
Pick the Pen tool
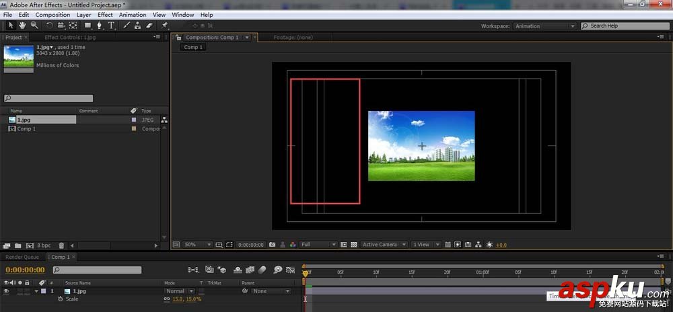pos(100,26)
